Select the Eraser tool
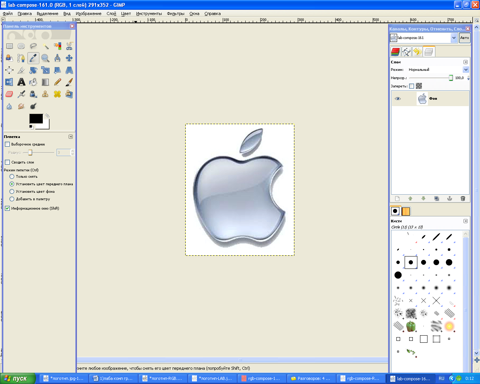Viewport: 480px width, 384px height. (9, 94)
